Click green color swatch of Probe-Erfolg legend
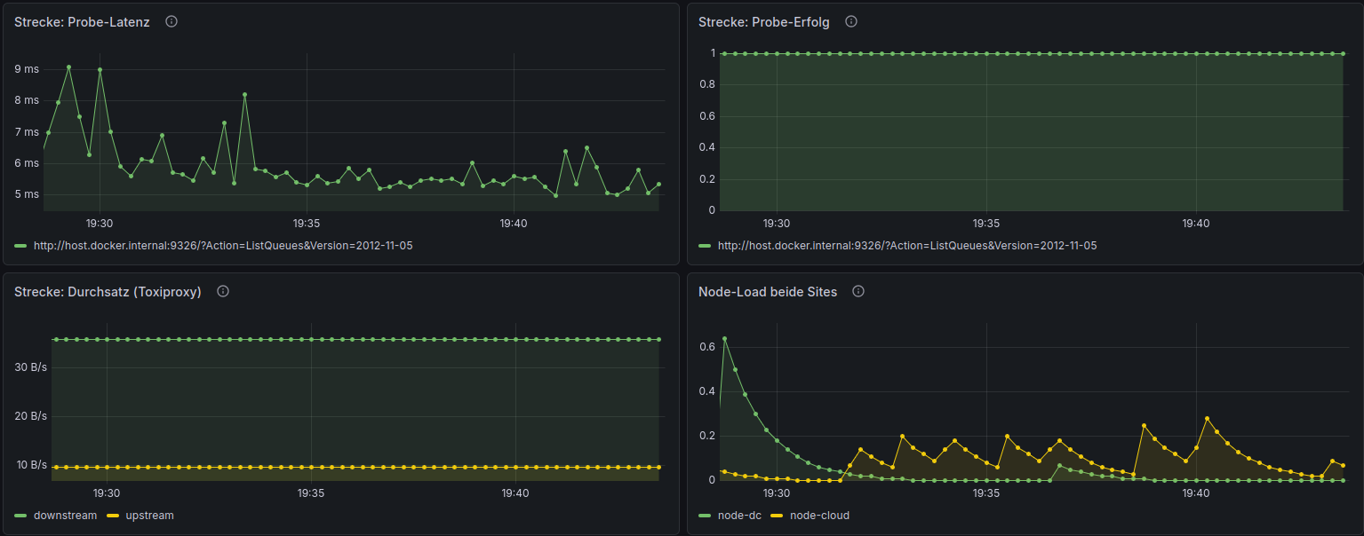The height and width of the screenshot is (536, 1364). 705,246
